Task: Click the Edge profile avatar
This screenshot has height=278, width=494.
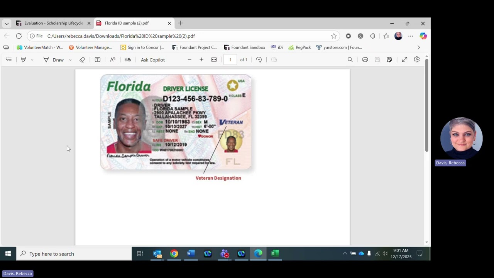Action: pyautogui.click(x=398, y=36)
